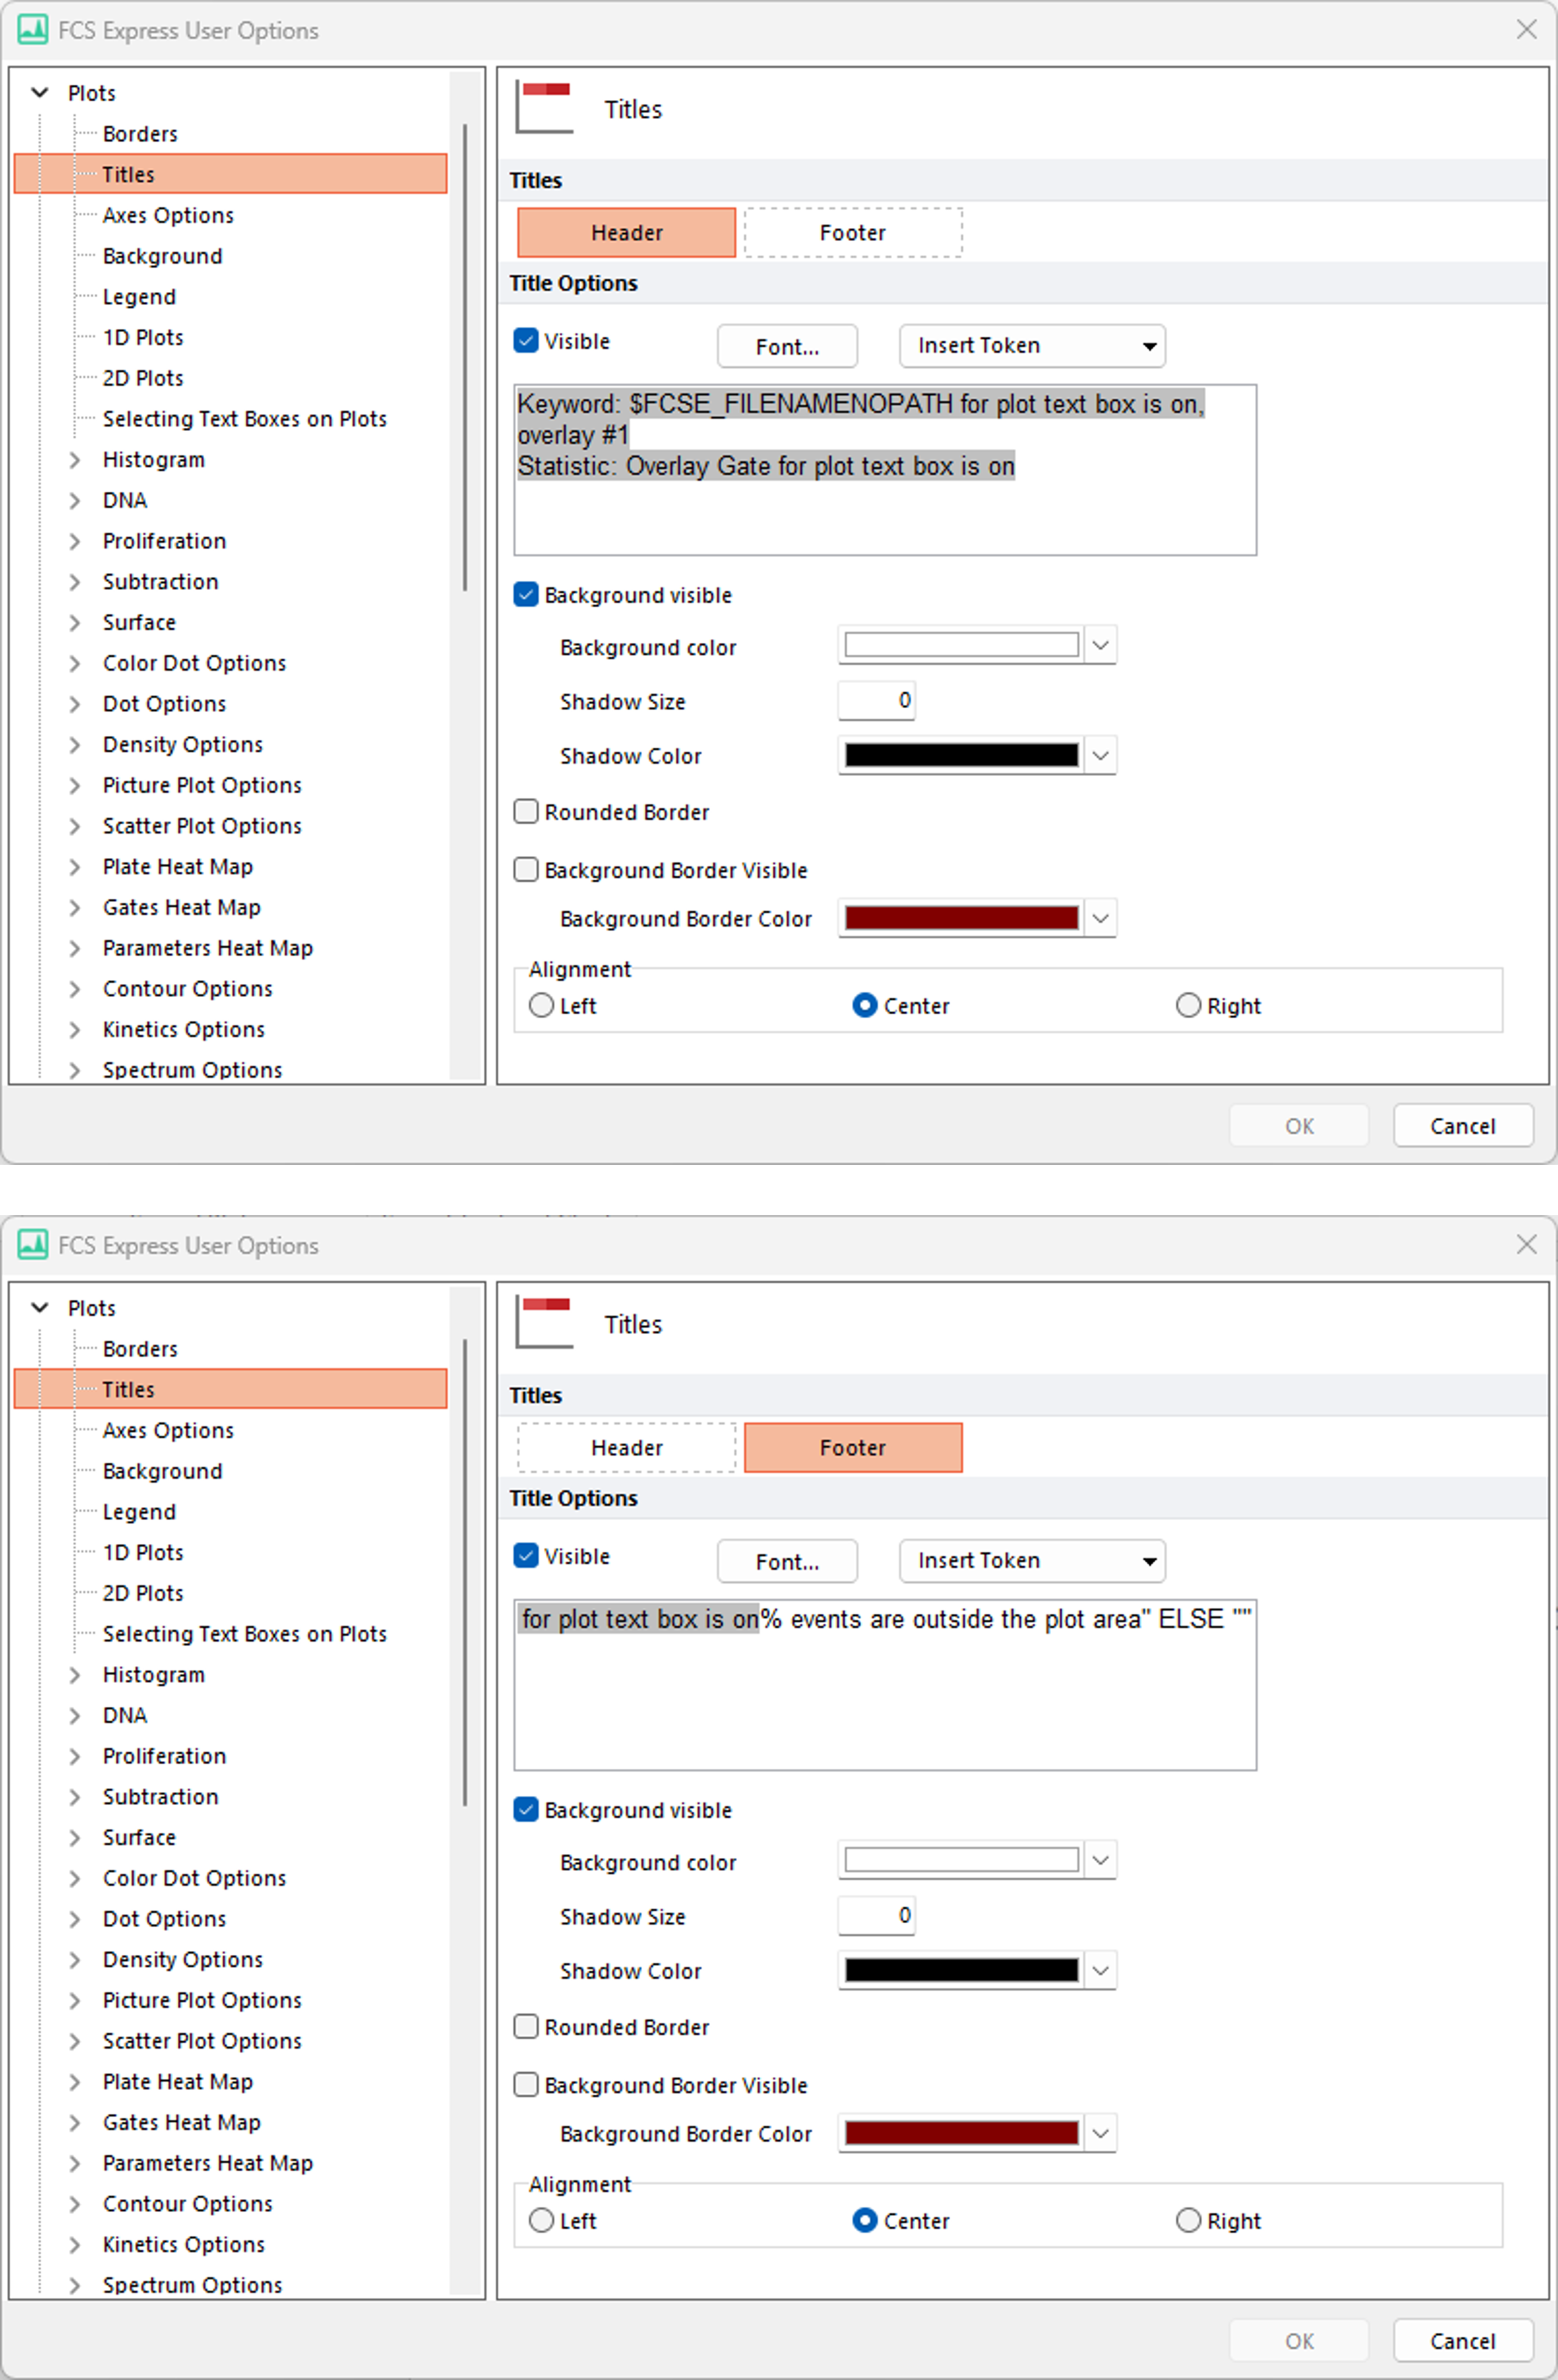Click tree scrollbar in top window
Image resolution: width=1558 pixels, height=2380 pixels.
point(465,357)
